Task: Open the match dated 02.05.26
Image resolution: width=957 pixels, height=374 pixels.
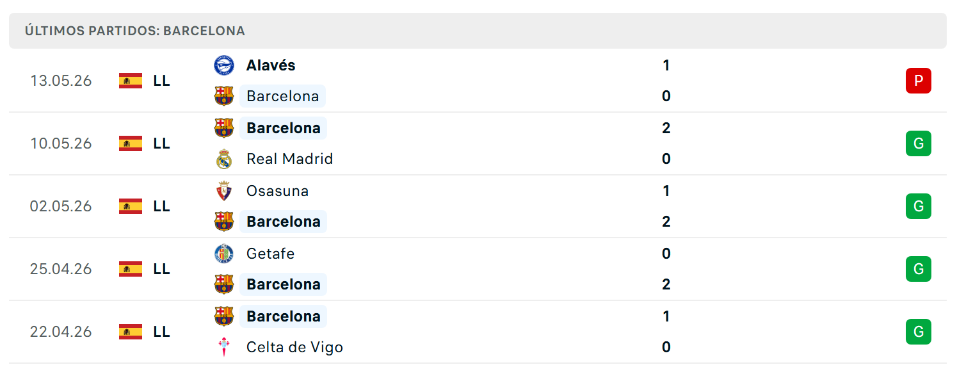Action: [x=478, y=206]
